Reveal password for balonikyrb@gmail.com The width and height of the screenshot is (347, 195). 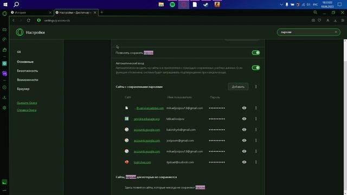[244, 129]
